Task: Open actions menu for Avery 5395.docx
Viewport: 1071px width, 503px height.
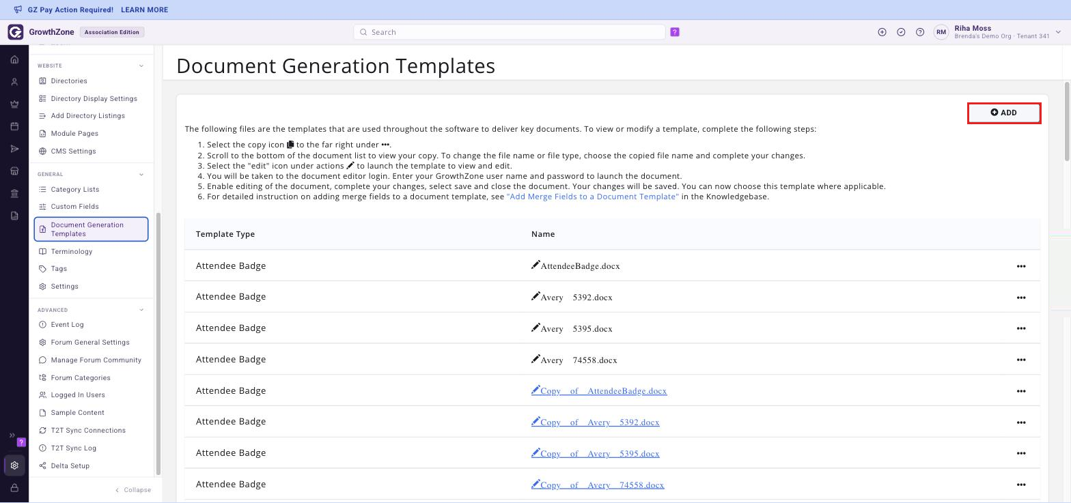Action: pos(1021,328)
